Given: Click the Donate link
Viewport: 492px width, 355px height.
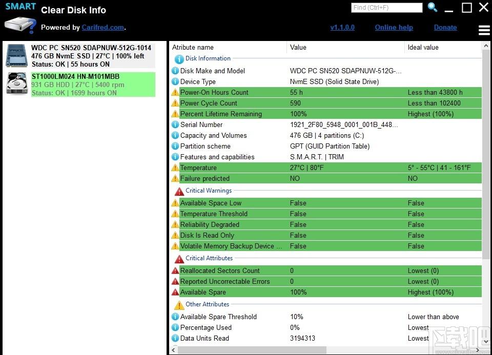Looking at the screenshot, I should click(x=445, y=27).
